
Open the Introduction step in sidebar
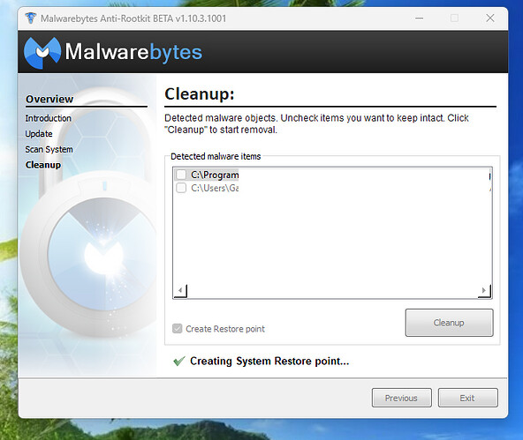tap(49, 118)
